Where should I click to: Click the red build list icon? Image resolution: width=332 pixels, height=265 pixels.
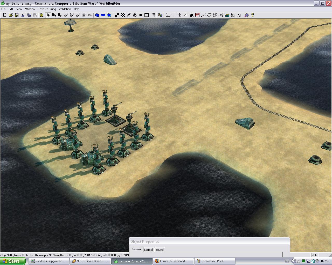click(x=197, y=15)
